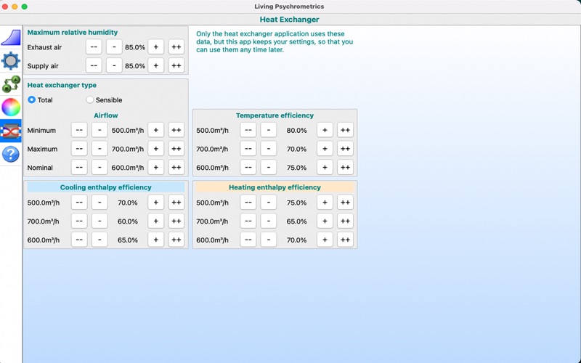Increase Exhaust air humidity with ++ button

pos(176,47)
